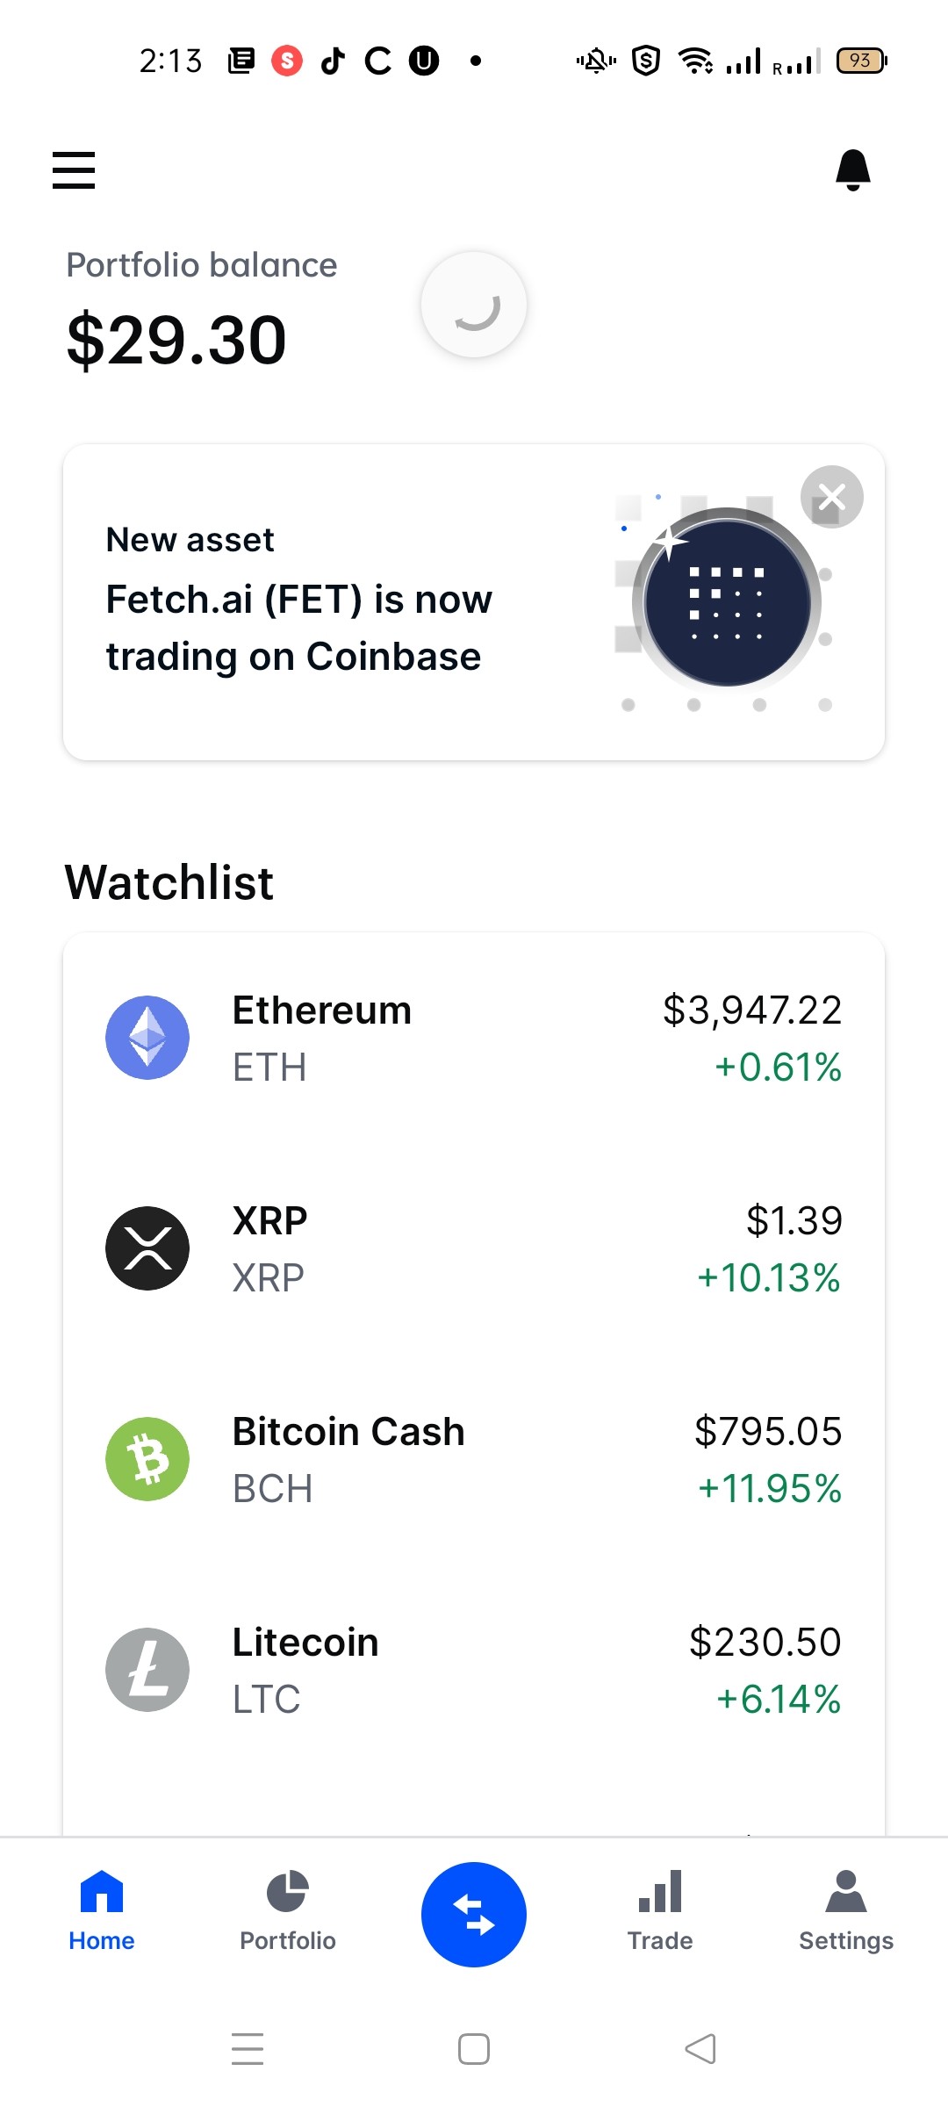This screenshot has height=2107, width=948.
Task: Open the Settings tab
Action: pyautogui.click(x=846, y=1911)
